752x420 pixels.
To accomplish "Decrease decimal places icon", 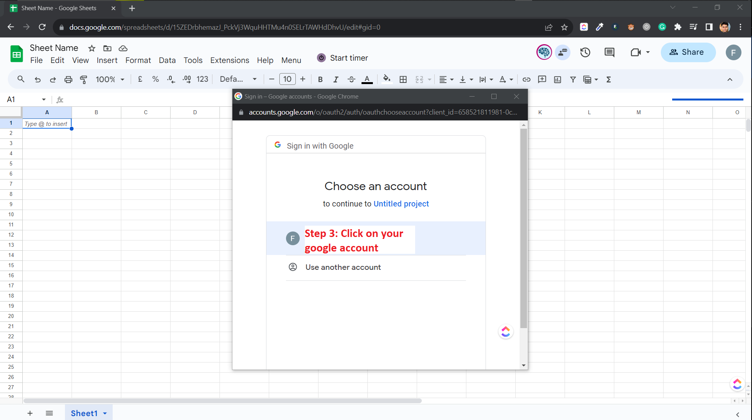I will [171, 79].
